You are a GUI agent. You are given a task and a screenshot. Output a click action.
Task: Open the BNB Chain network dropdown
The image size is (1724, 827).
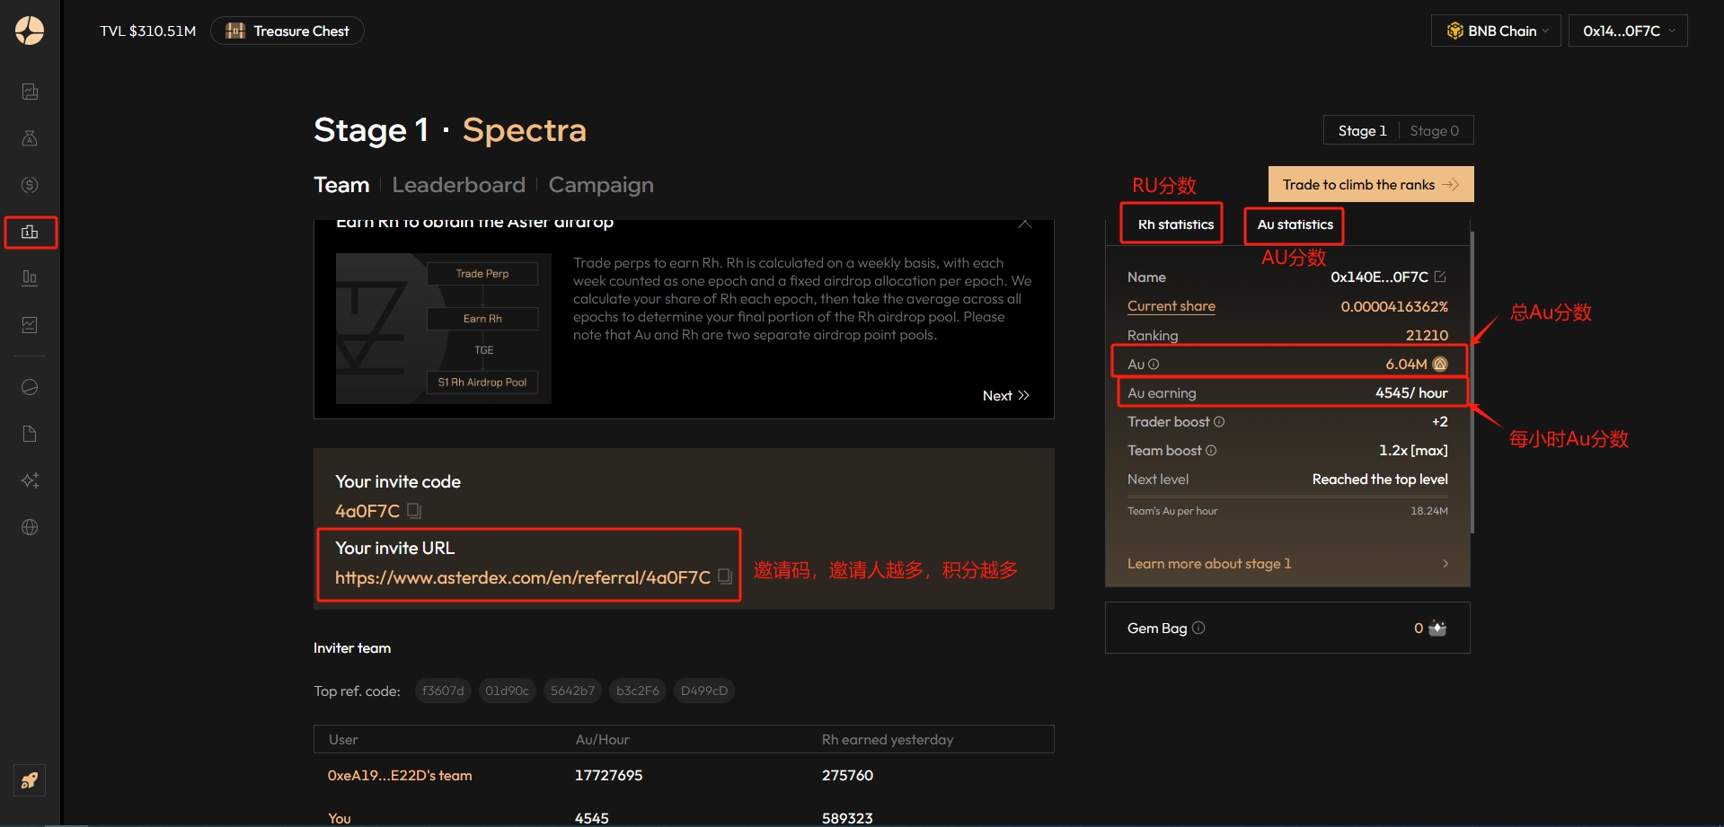point(1496,31)
